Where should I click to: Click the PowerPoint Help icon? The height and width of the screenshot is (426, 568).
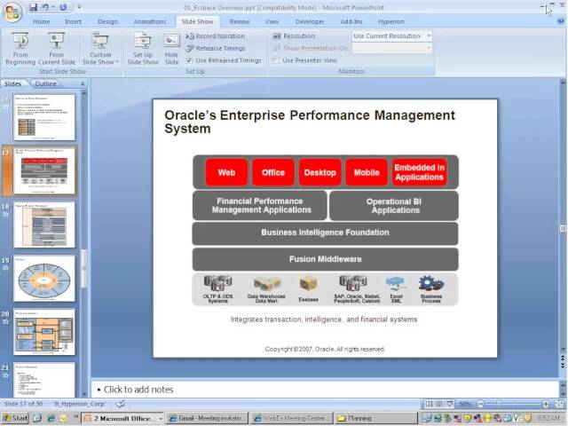561,21
